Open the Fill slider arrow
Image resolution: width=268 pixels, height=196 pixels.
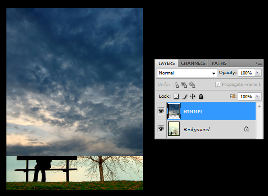257,96
